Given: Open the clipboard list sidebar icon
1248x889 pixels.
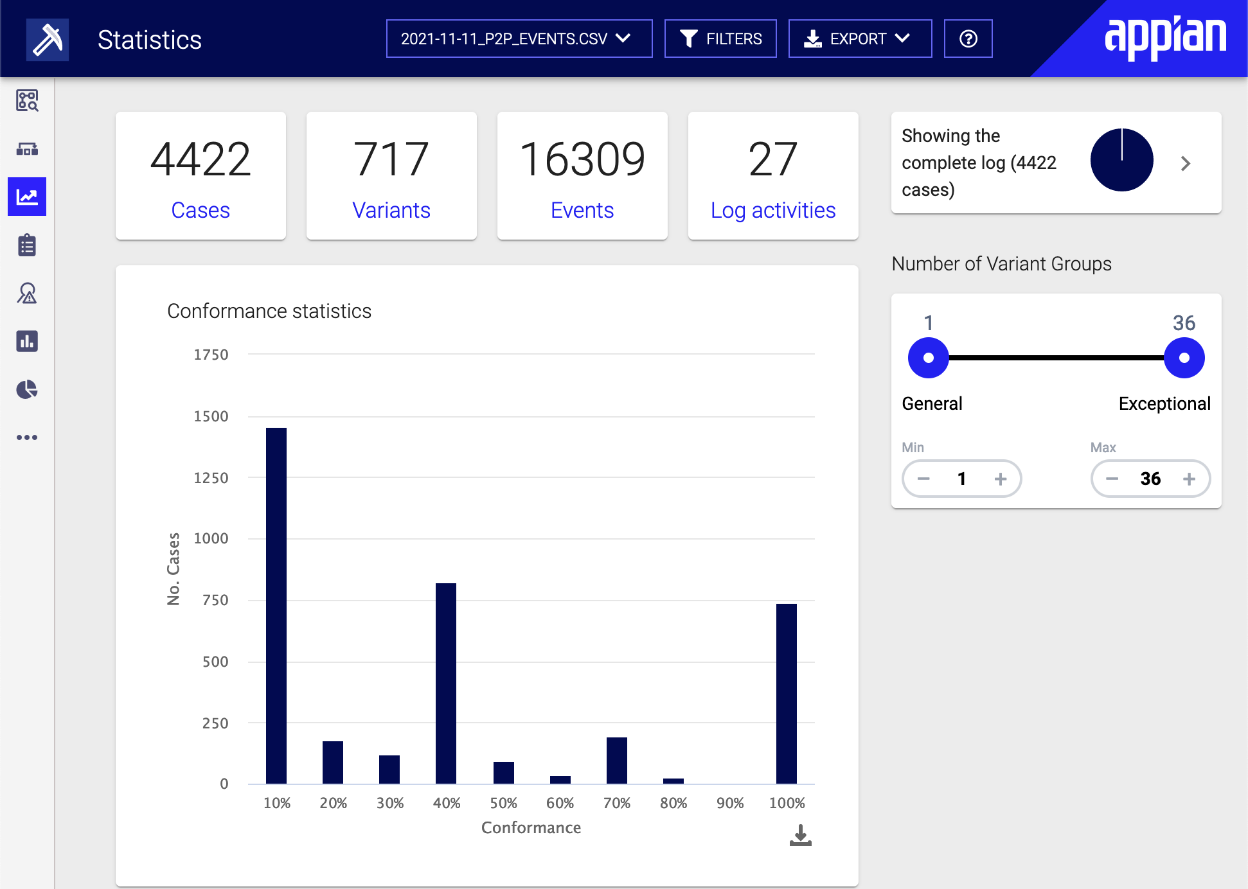Looking at the screenshot, I should pyautogui.click(x=27, y=245).
